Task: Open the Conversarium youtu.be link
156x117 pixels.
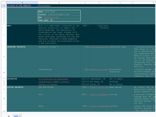Action: click(99, 69)
